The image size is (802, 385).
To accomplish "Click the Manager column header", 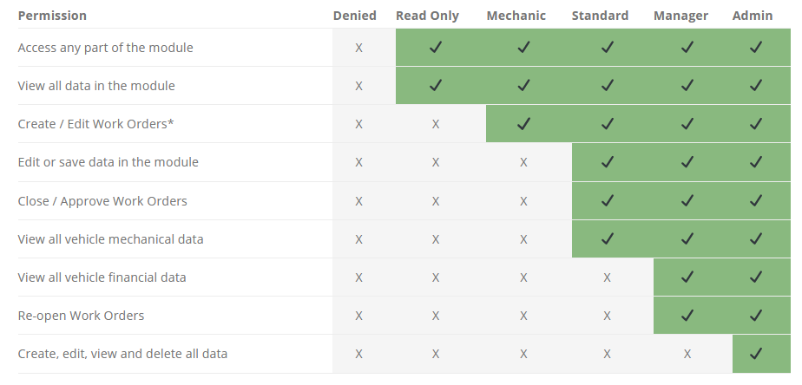I will [x=680, y=16].
